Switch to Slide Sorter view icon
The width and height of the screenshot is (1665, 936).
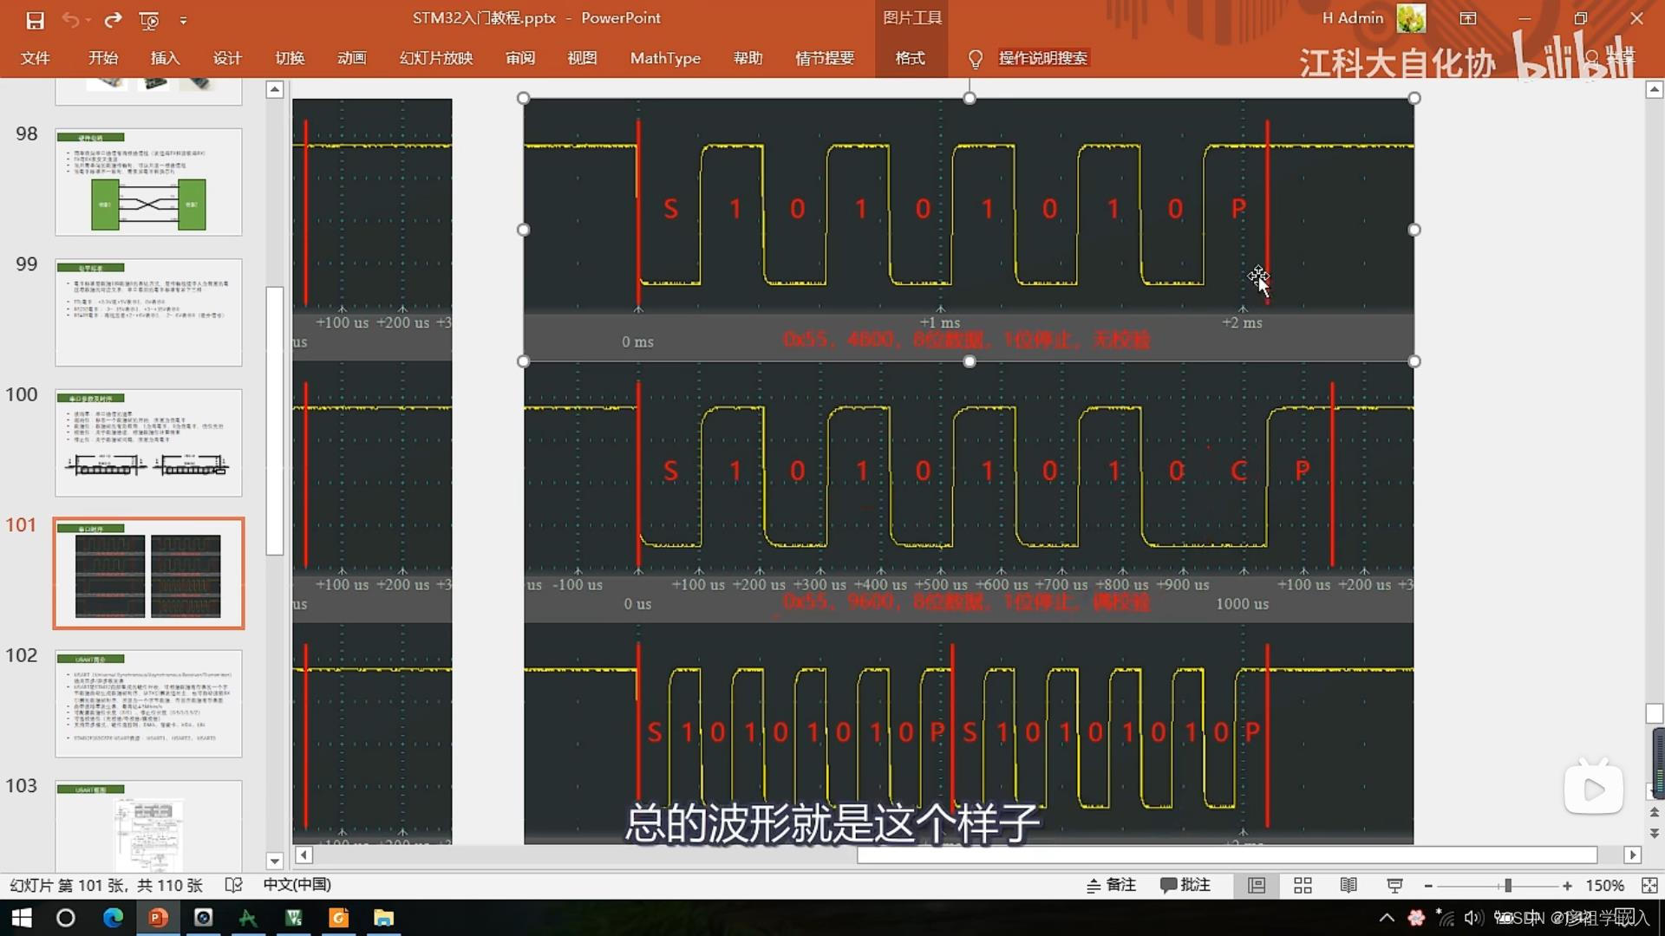[1303, 885]
